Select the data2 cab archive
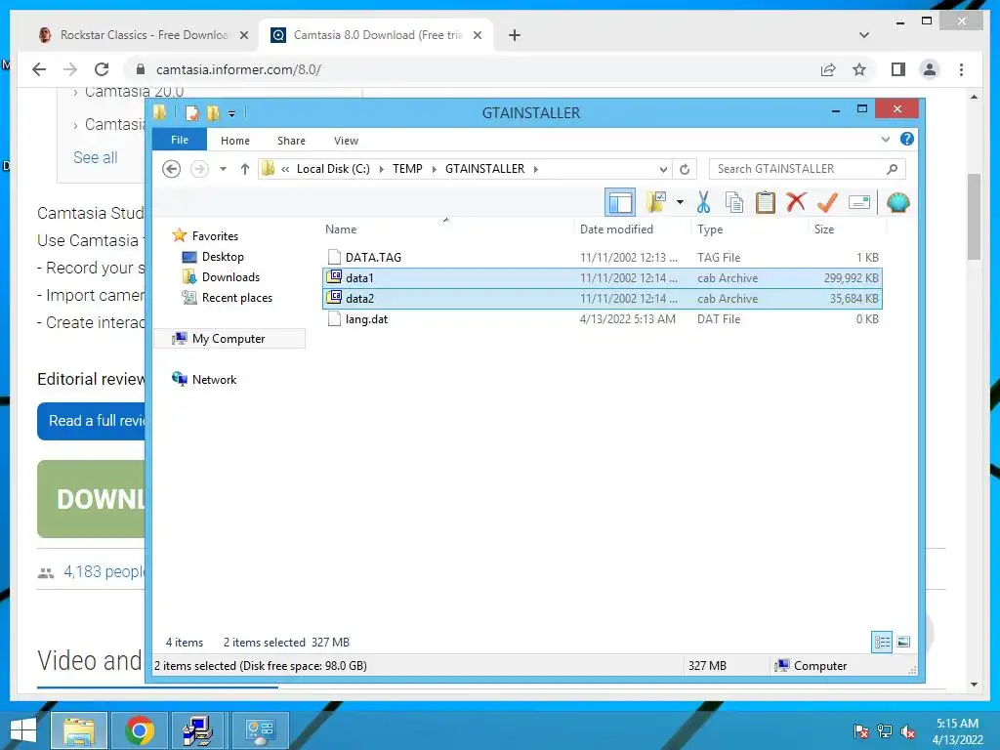 coord(603,299)
